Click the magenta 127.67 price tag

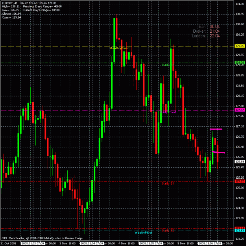tap(240, 110)
